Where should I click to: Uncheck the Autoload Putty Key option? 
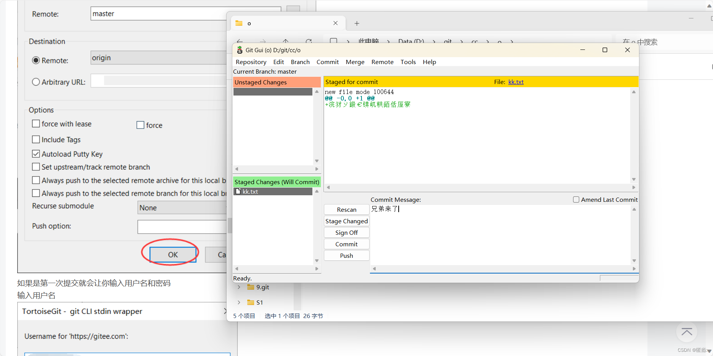coord(36,153)
